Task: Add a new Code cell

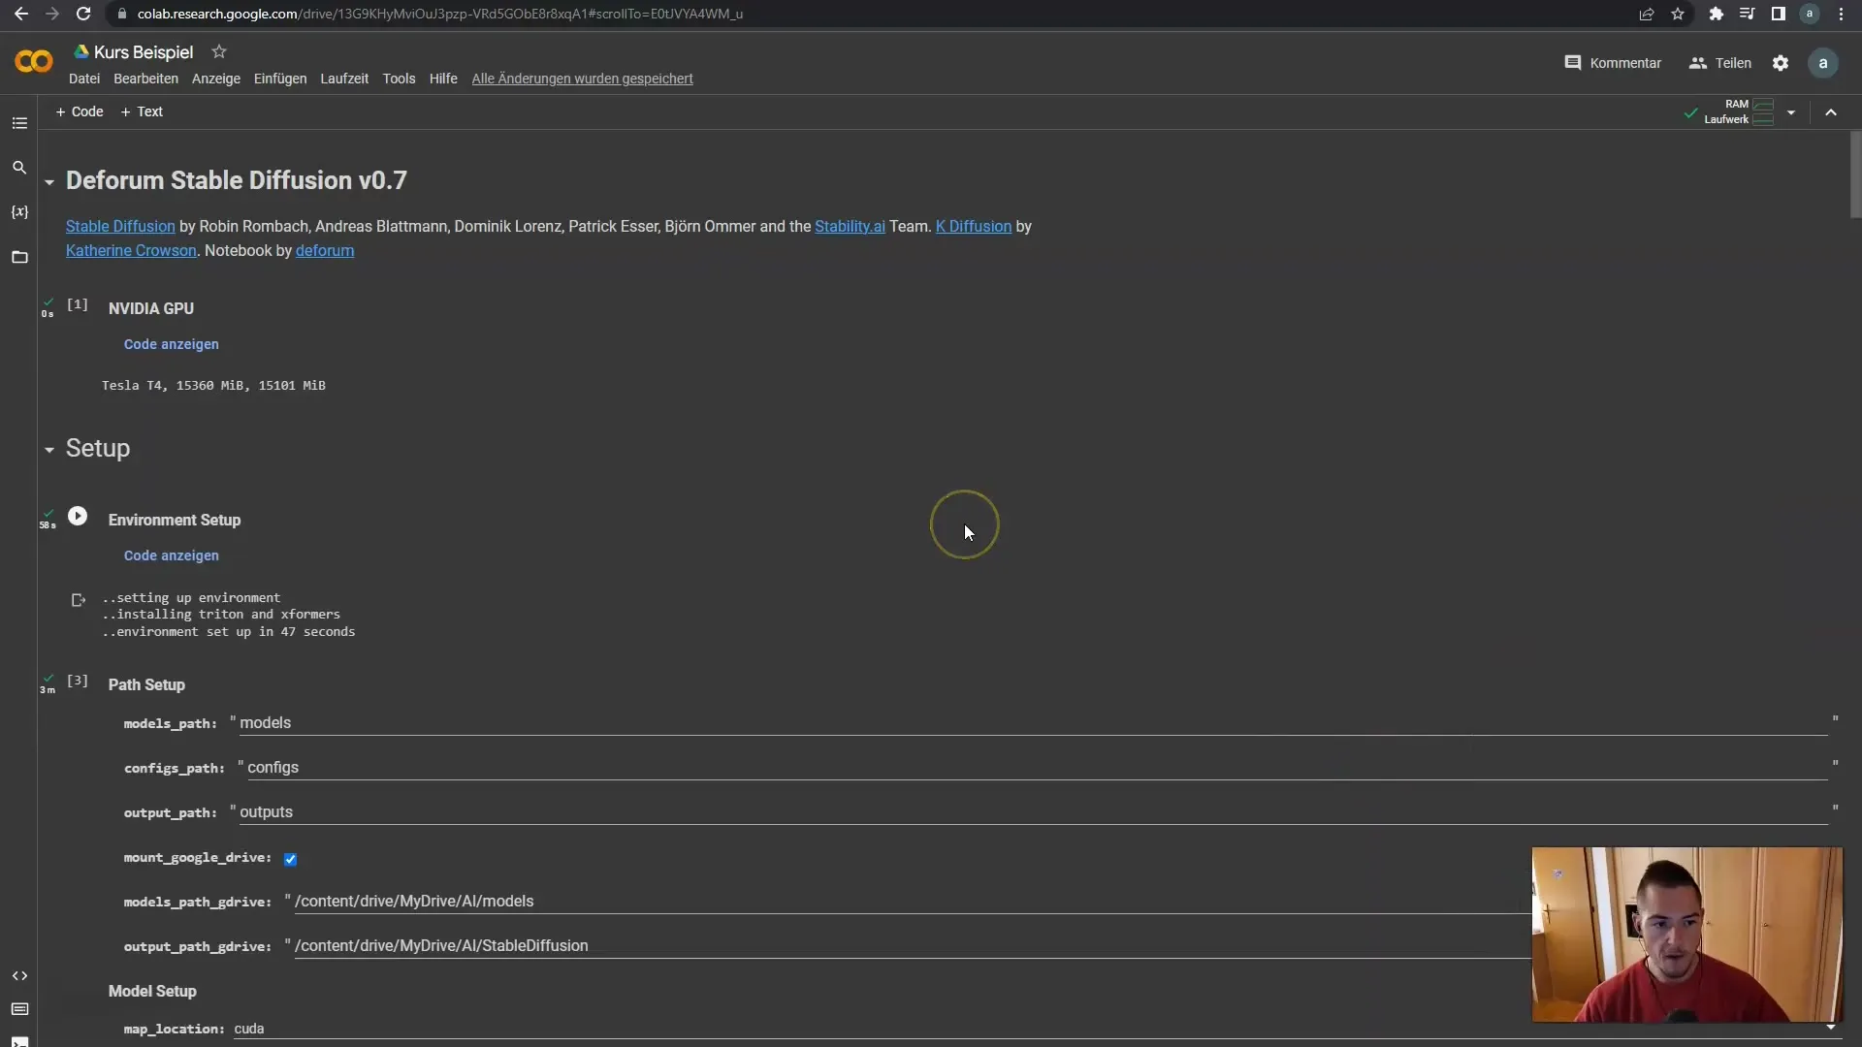Action: [80, 111]
